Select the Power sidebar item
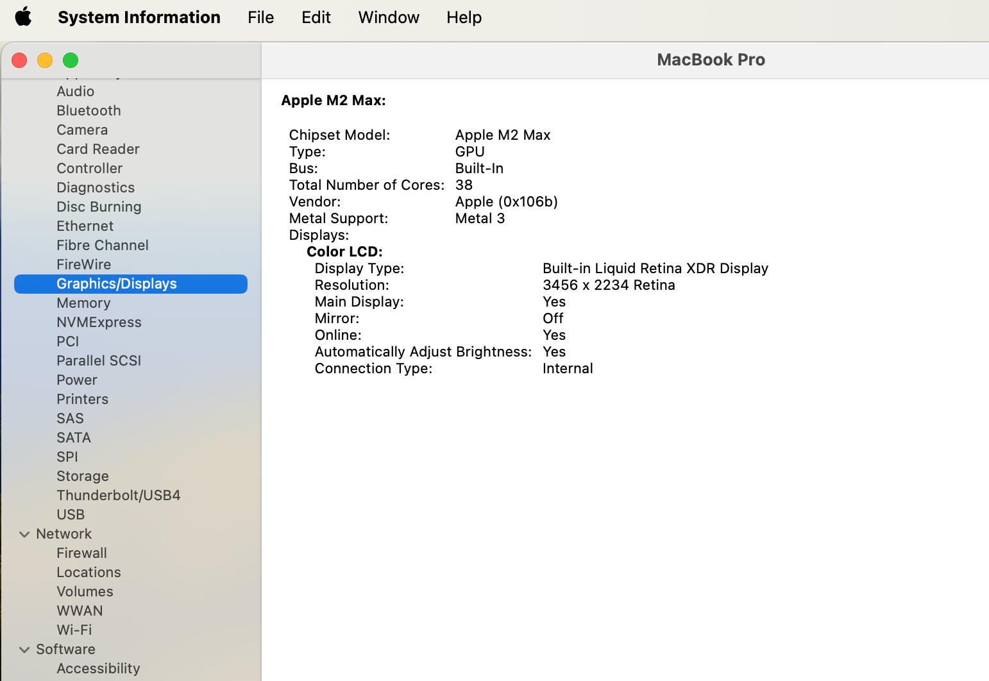The width and height of the screenshot is (989, 681). tap(76, 380)
